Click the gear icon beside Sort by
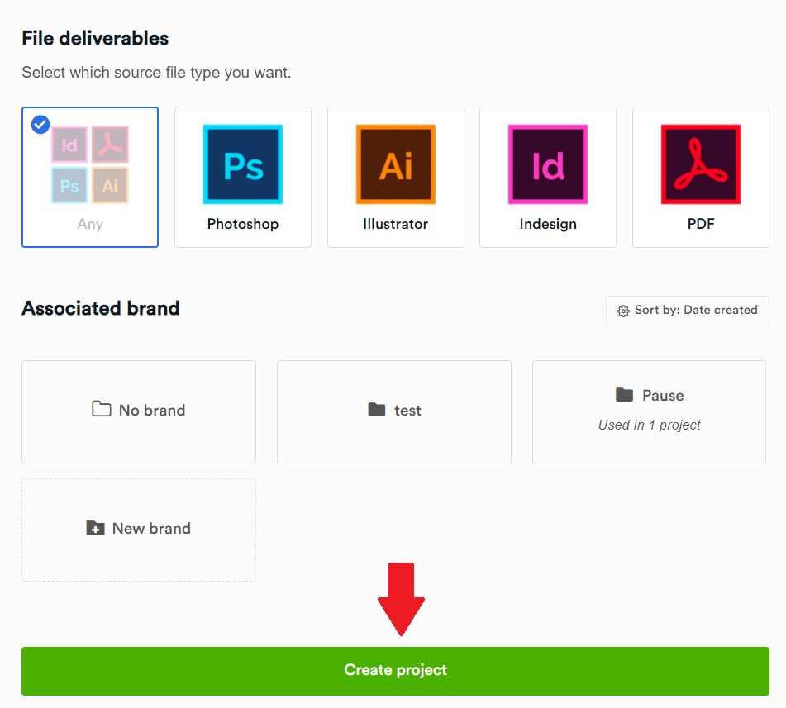The image size is (786, 708). pos(623,311)
